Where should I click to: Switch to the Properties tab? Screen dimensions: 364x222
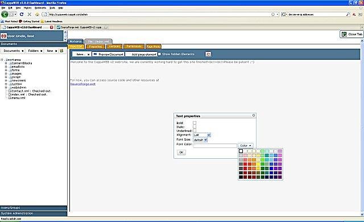coord(96,47)
